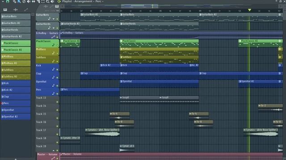Show pattern clips in picker panel

5,9
